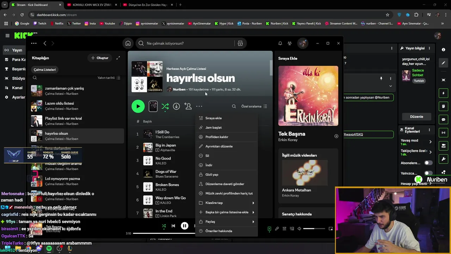Click the Oluştur create button
The height and width of the screenshot is (254, 451).
click(x=100, y=58)
